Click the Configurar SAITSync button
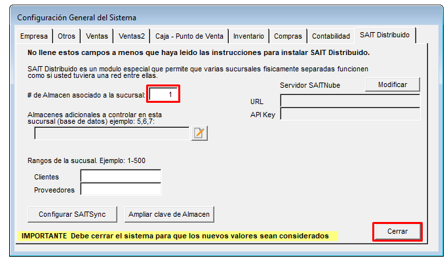This screenshot has width=447, height=258. (x=72, y=214)
